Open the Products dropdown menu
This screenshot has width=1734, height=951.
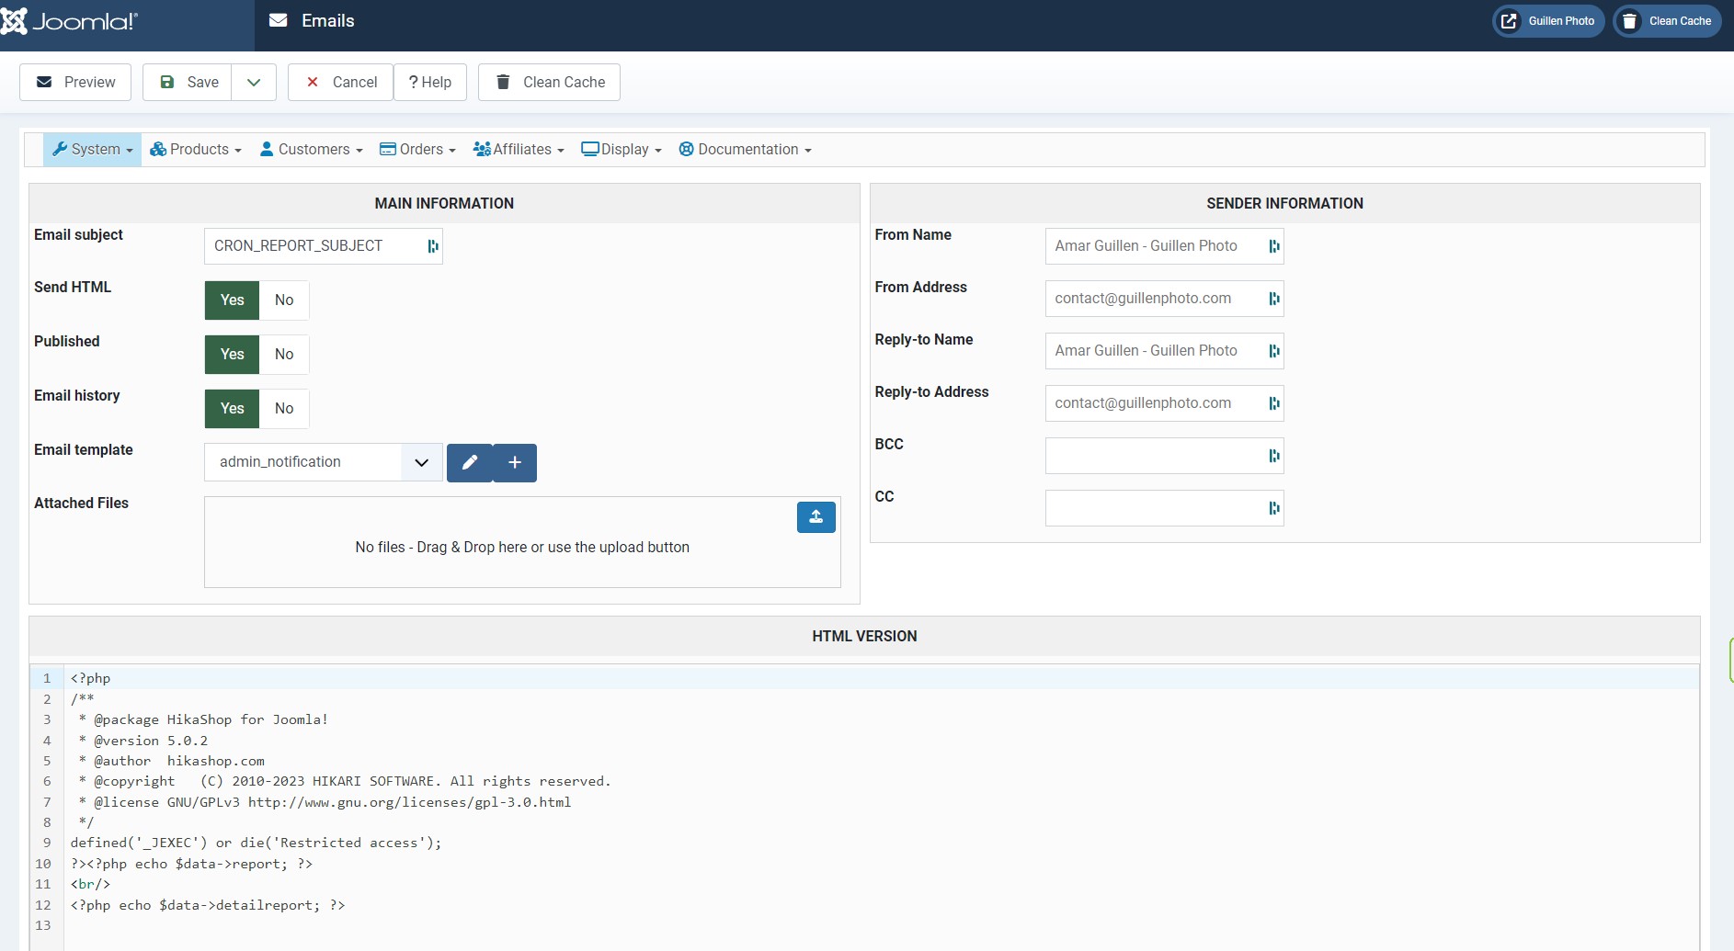(196, 150)
